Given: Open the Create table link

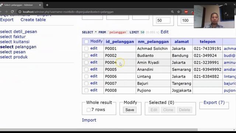Looking at the screenshot, I should coord(33,20).
